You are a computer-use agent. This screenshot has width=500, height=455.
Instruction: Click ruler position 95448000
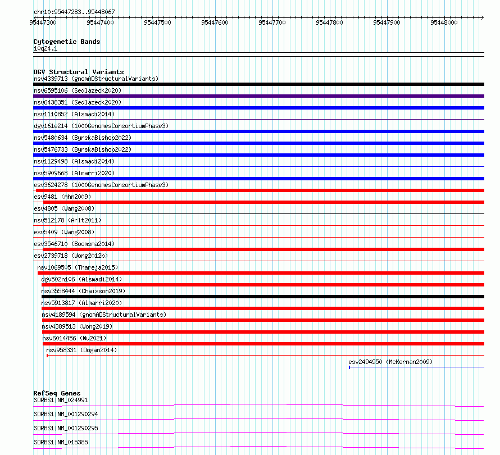(444, 22)
